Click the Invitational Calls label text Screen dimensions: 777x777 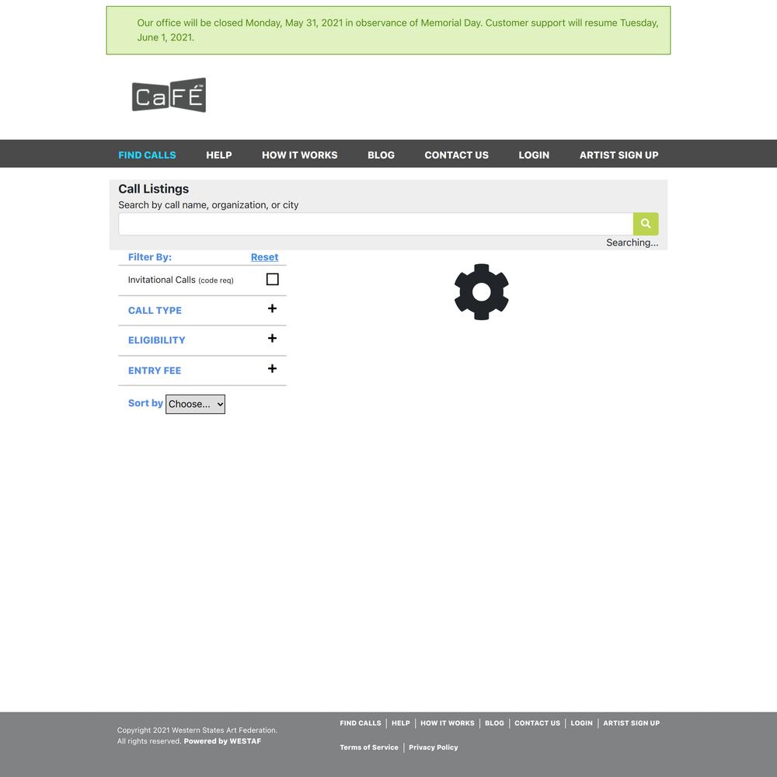180,280
